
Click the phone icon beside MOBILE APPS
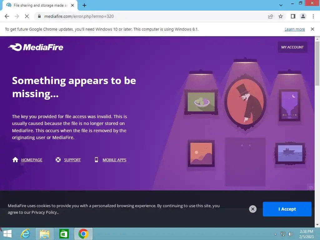[96, 160]
